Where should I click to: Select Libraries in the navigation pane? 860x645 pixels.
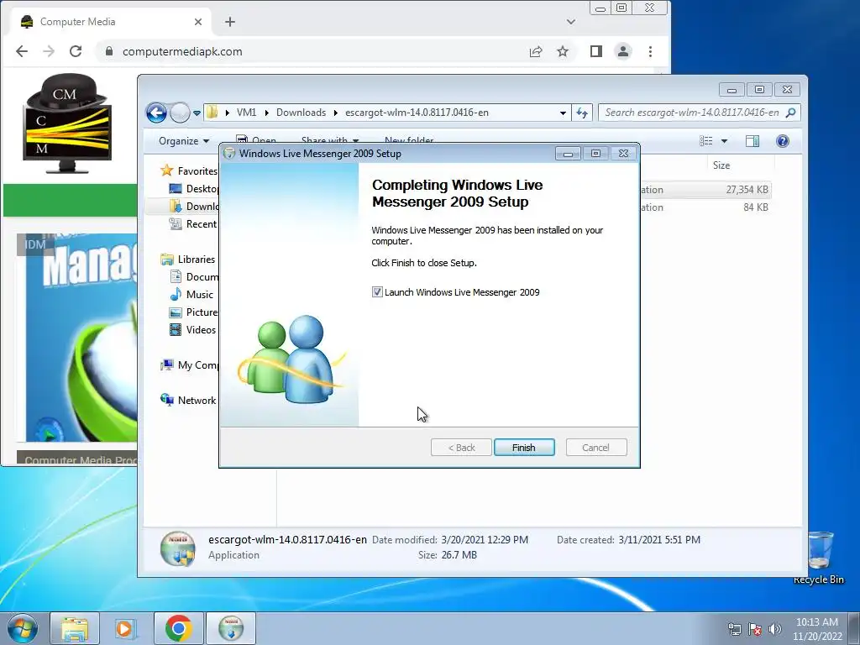188,260
